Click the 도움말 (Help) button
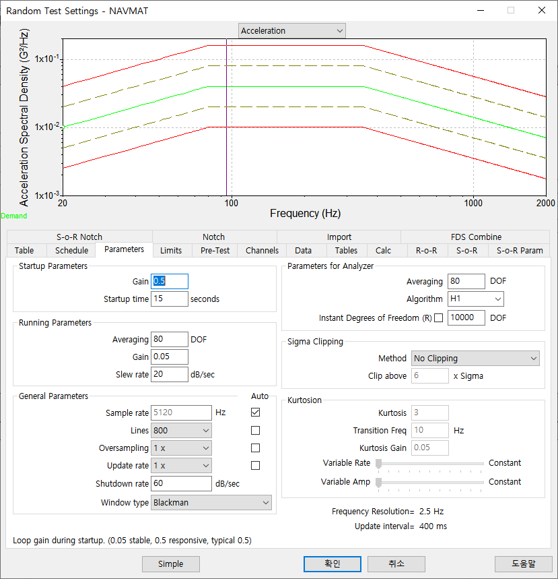The image size is (558, 579). point(523,564)
